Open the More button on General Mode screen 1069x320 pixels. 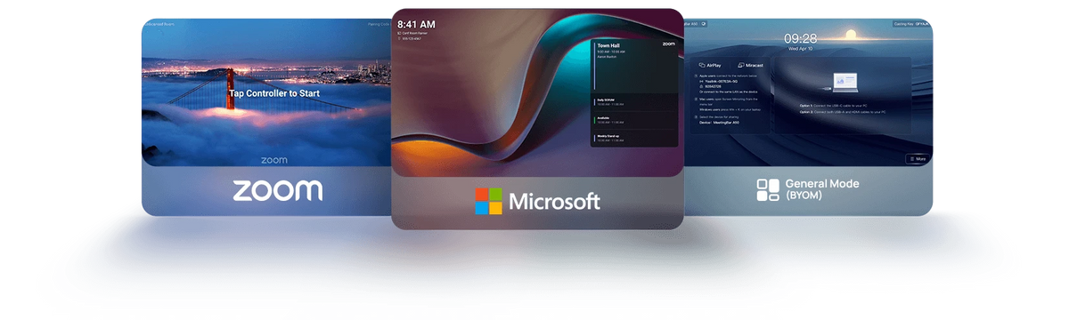917,159
